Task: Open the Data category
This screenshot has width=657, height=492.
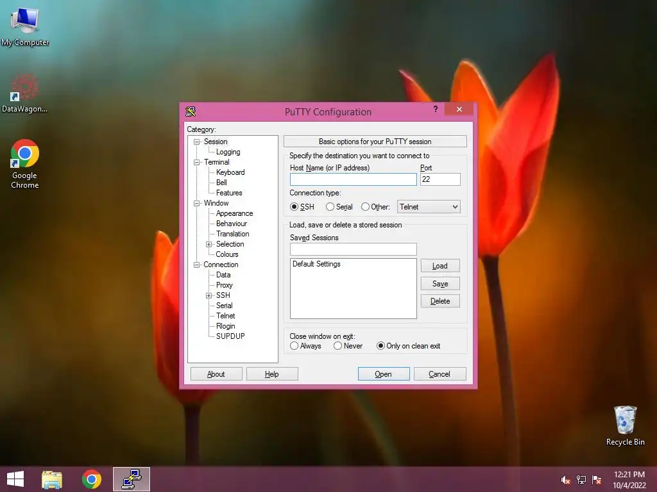Action: tap(223, 275)
